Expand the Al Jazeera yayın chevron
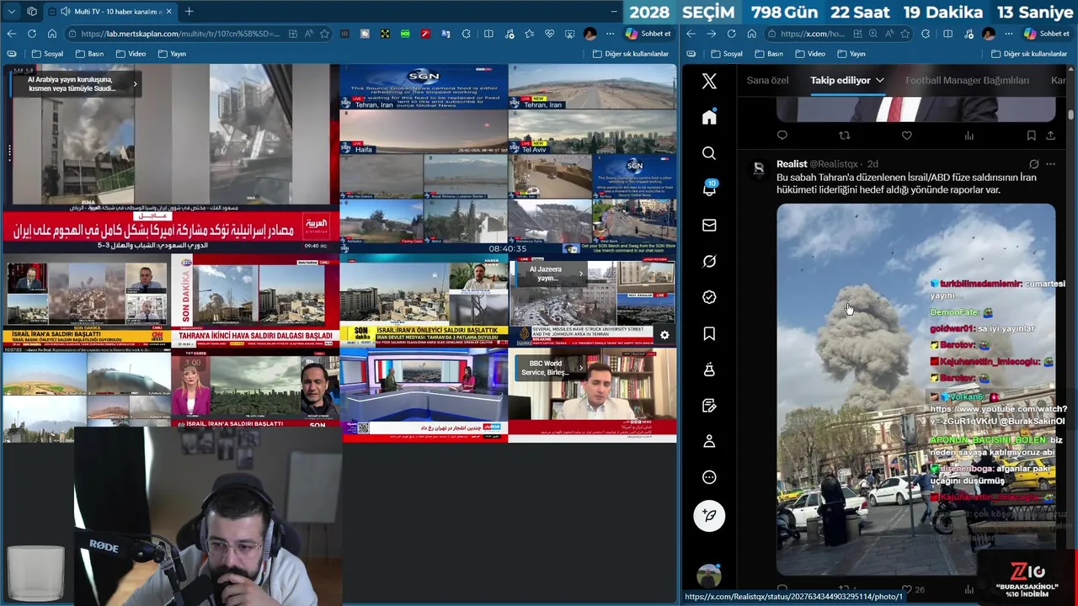Screen dimensions: 1078x606 click(580, 274)
